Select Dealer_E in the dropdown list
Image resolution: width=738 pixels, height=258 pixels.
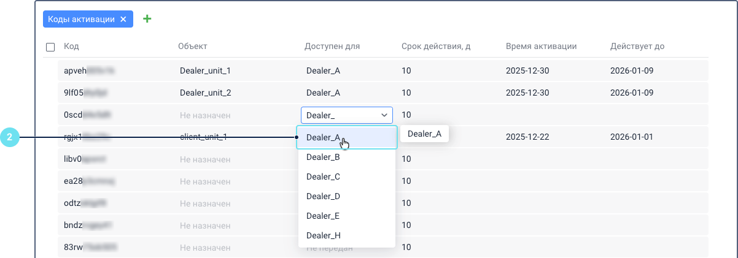point(347,216)
